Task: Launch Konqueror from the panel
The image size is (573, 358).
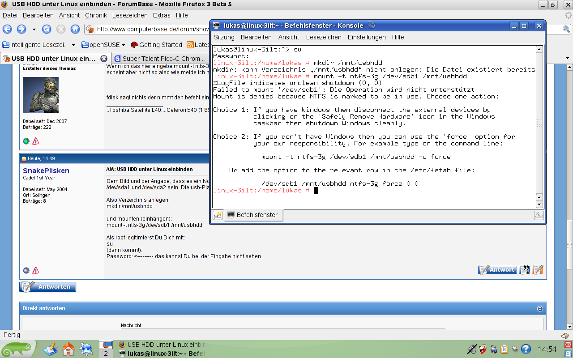Action: click(x=86, y=349)
